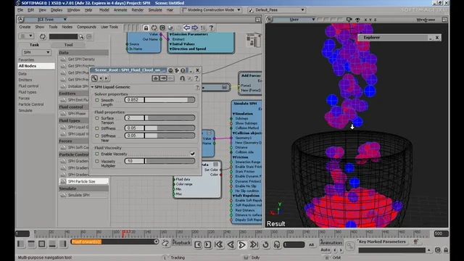The image size is (464, 261).
Task: Go to next property page arrow
Action: 106,78
